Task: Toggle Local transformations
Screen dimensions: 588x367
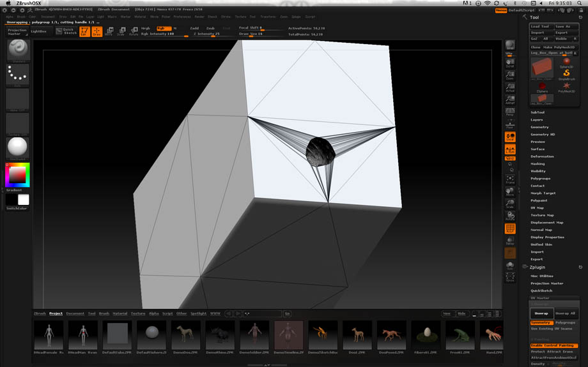Action: point(510,137)
